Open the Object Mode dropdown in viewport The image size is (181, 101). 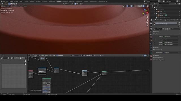pos(6,6)
